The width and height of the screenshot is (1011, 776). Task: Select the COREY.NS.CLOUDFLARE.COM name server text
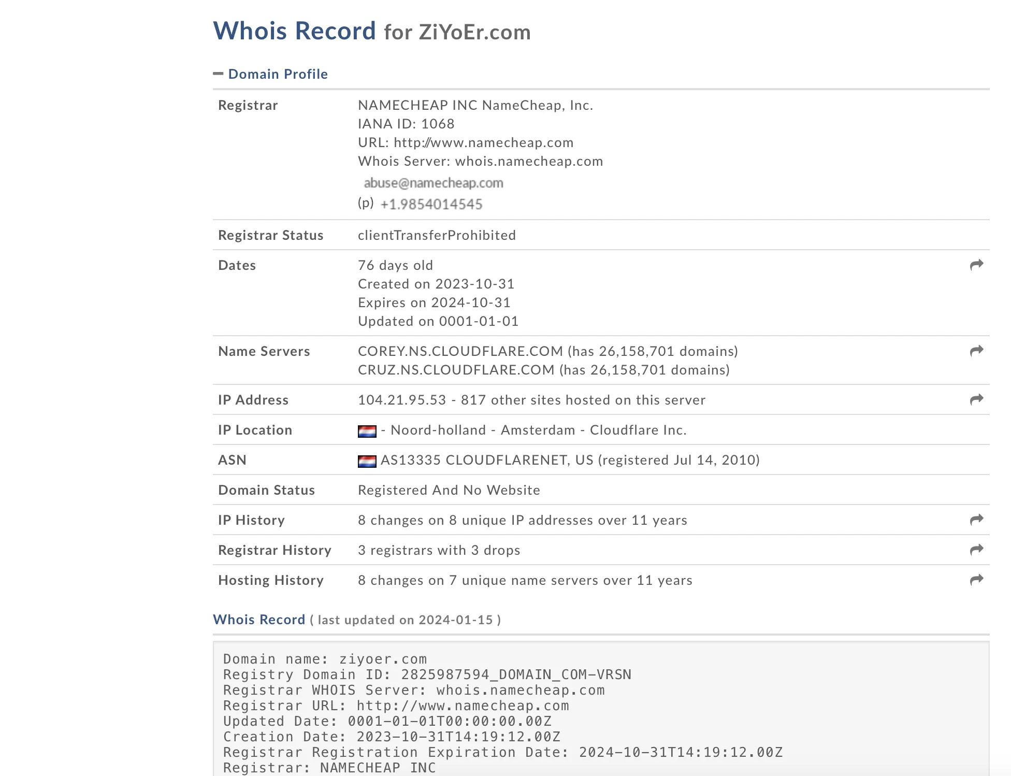click(x=460, y=351)
